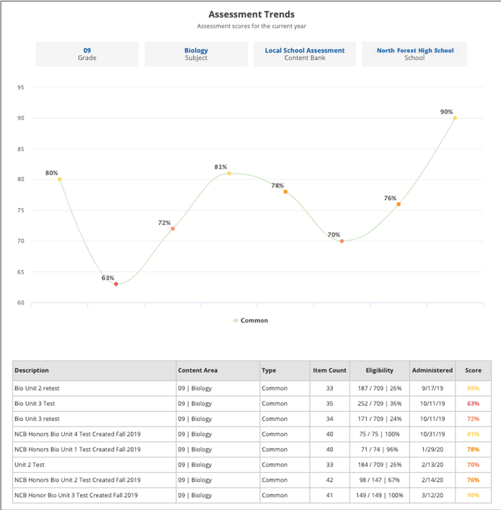
Task: Click item count 41 in the table
Action: [x=330, y=495]
